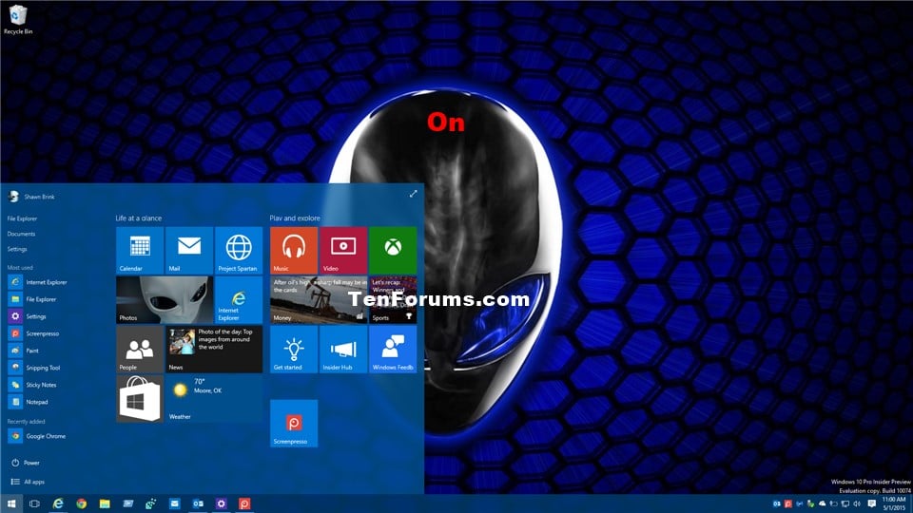913x513 pixels.
Task: Open the Photos tile
Action: 165,299
